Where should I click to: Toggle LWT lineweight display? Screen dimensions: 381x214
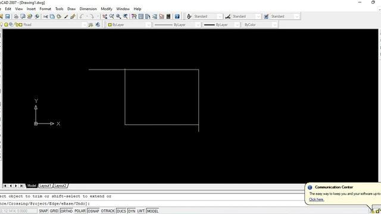point(141,211)
